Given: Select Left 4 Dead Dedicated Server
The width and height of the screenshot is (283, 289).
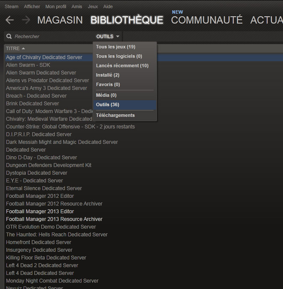Looking at the screenshot, I should [40, 273].
